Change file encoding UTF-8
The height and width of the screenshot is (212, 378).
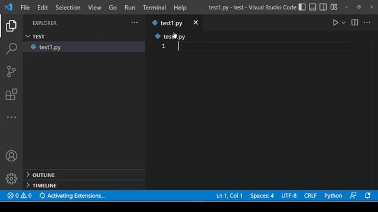click(289, 196)
